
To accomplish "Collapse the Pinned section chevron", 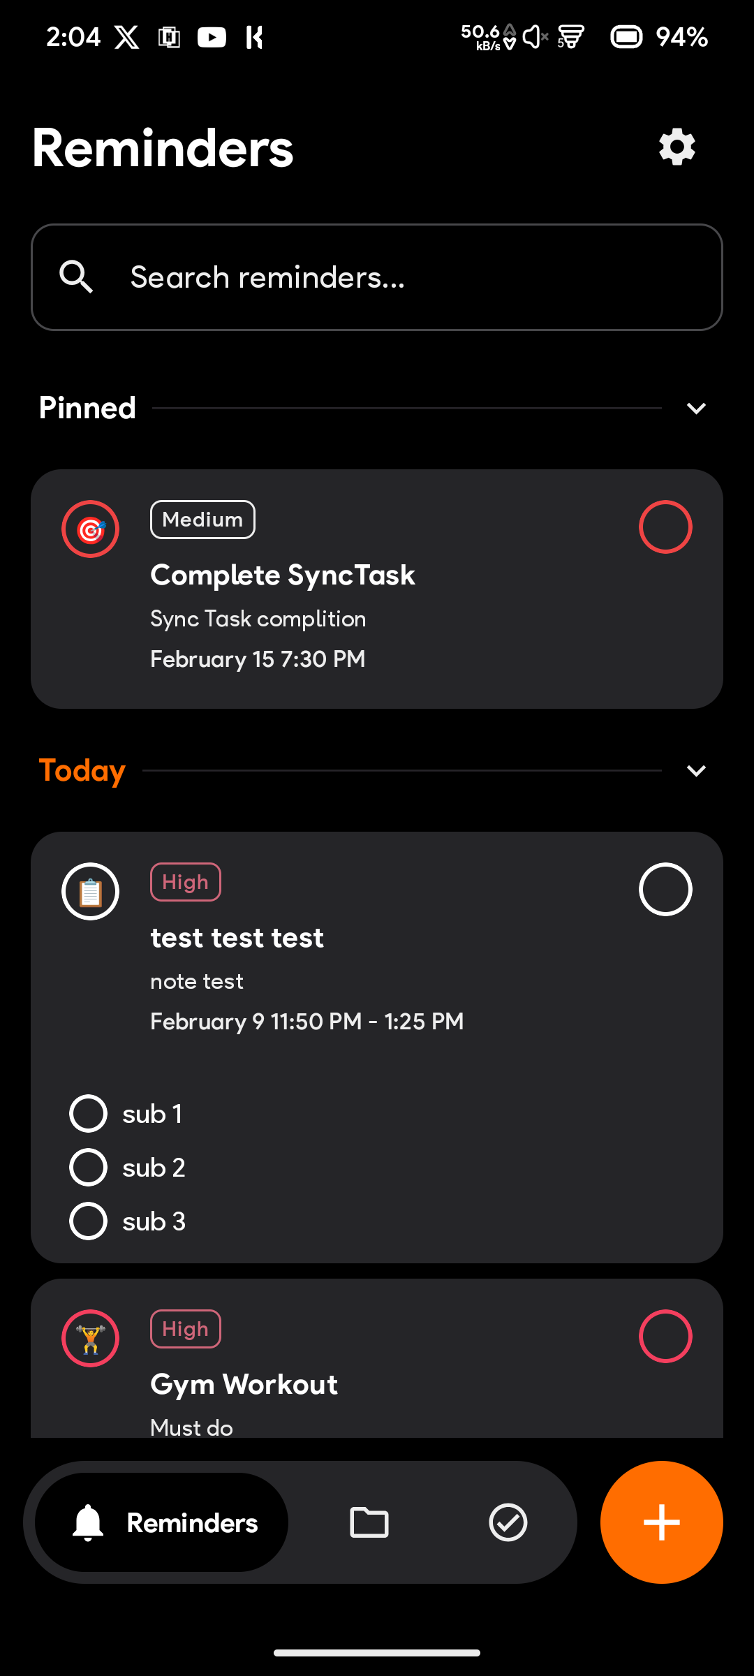I will [696, 408].
